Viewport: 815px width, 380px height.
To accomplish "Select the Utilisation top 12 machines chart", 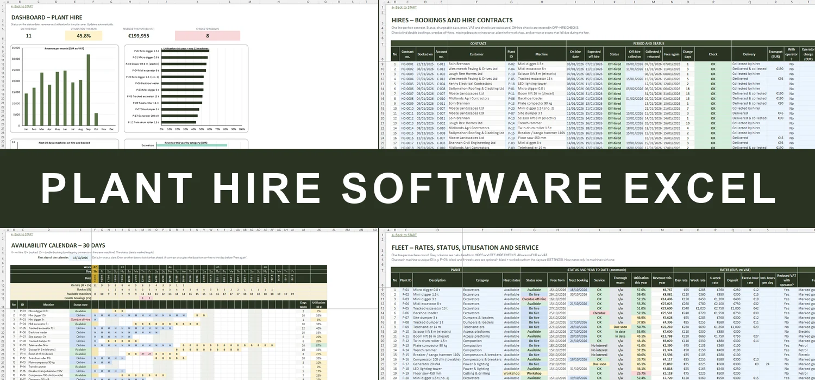I will [186, 88].
